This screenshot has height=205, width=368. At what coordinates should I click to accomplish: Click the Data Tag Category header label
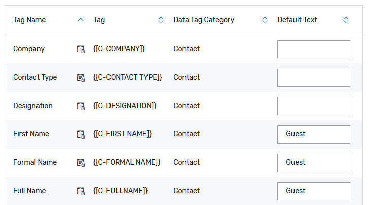[x=204, y=20]
